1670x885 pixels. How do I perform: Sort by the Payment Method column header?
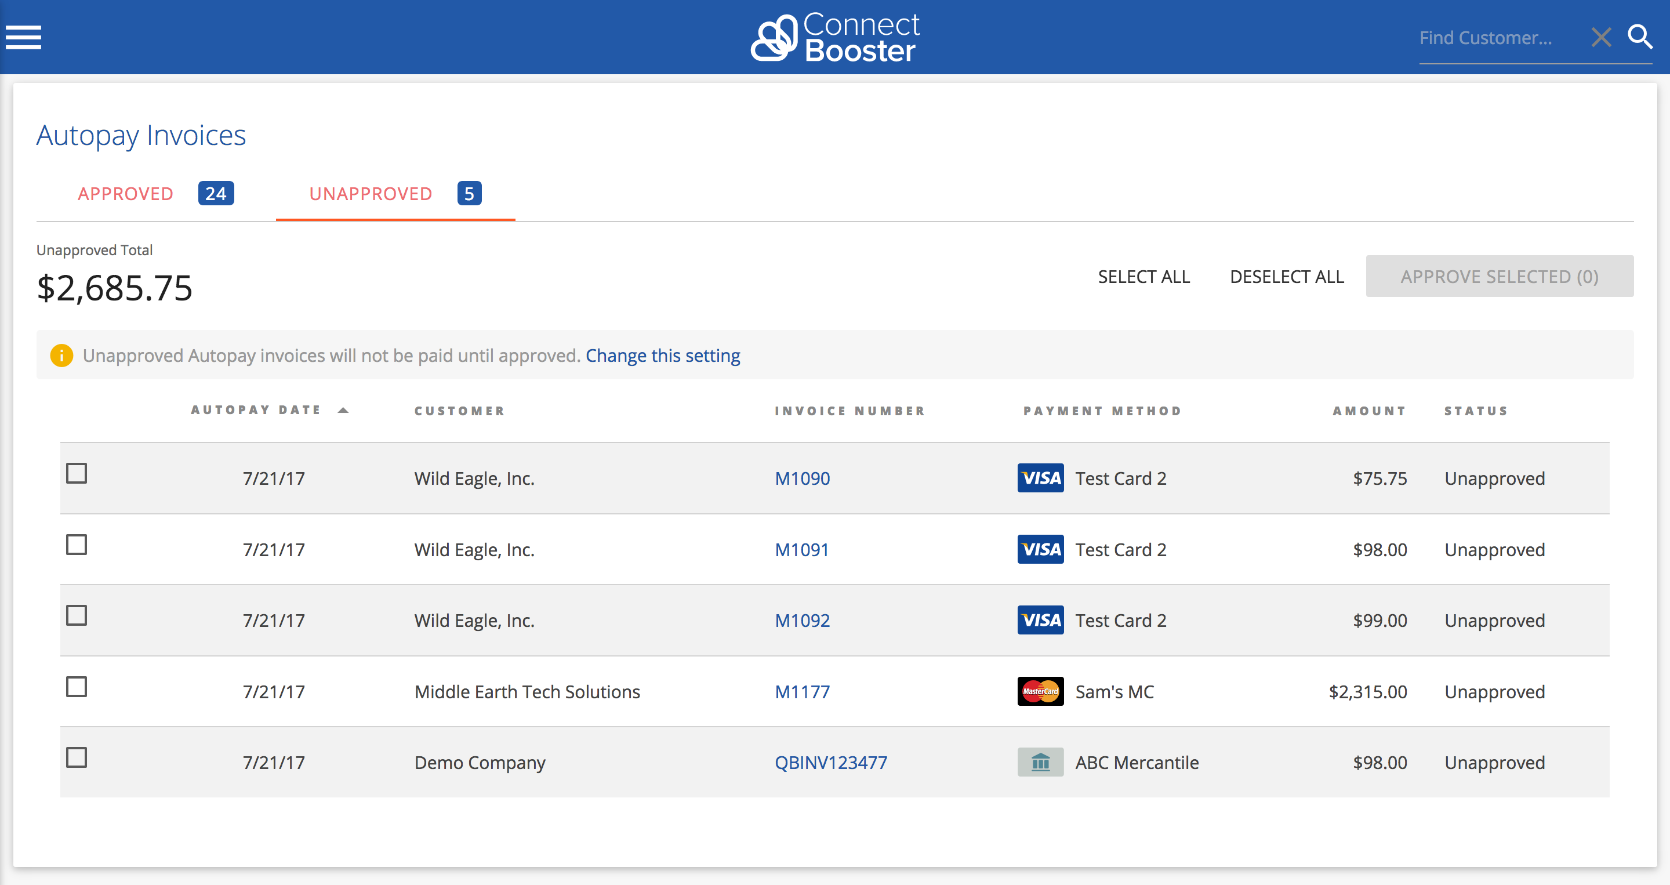pos(1102,411)
